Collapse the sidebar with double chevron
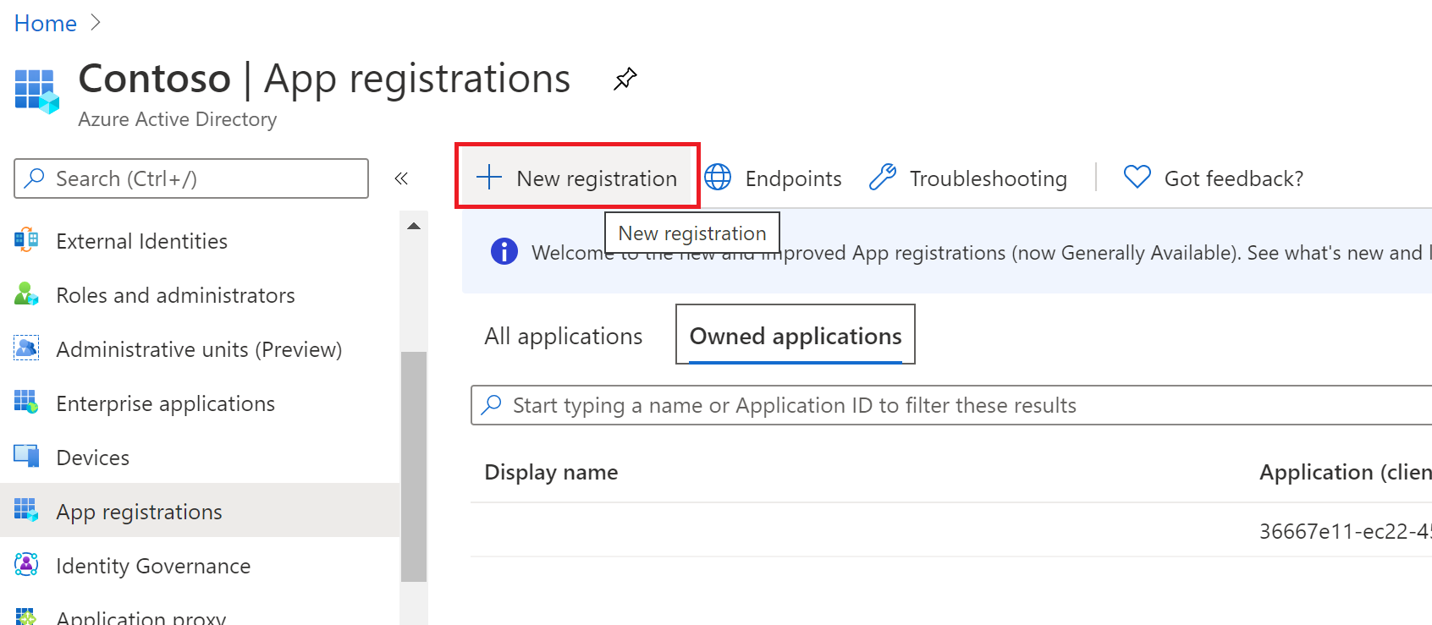The width and height of the screenshot is (1432, 625). [x=401, y=178]
